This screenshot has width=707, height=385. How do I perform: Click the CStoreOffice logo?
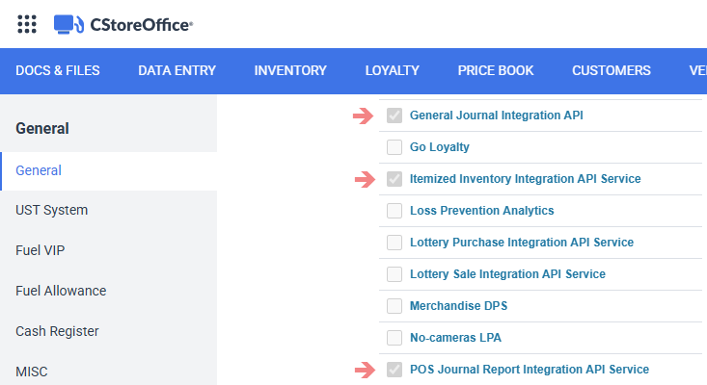[x=123, y=24]
